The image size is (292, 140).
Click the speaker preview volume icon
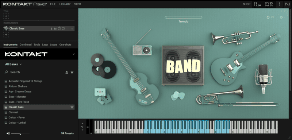tap(8, 133)
